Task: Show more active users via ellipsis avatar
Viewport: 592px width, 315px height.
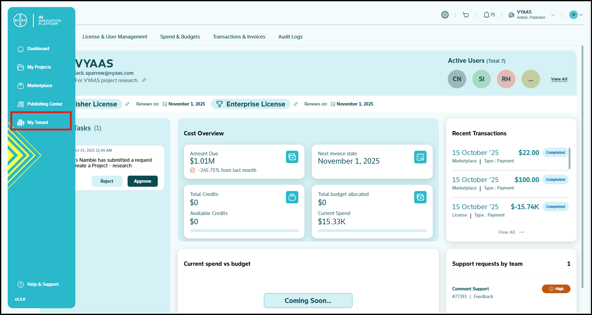Action: 530,79
